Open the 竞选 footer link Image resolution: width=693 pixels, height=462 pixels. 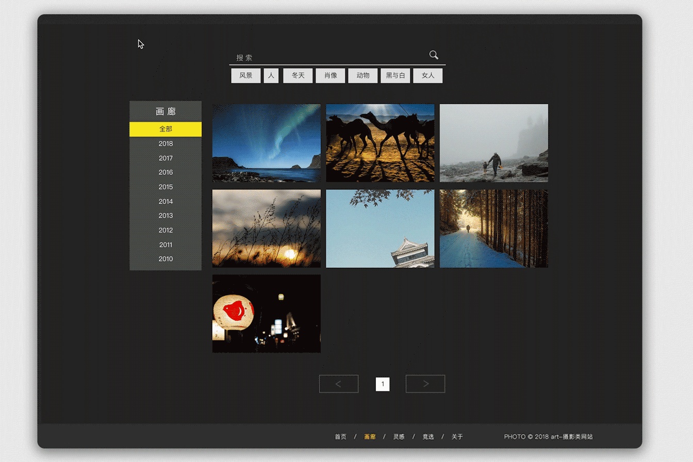(x=428, y=437)
